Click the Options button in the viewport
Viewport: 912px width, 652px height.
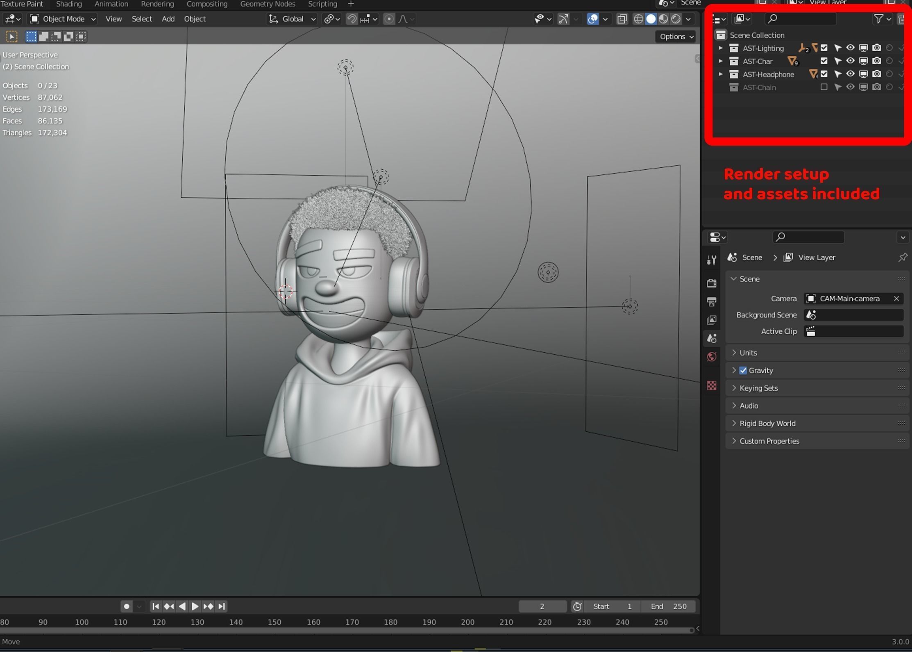(676, 36)
